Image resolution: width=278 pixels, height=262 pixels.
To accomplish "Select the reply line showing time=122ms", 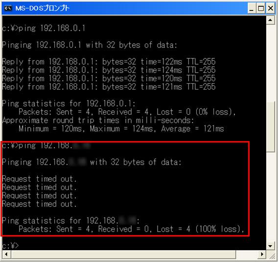I will [x=109, y=62].
